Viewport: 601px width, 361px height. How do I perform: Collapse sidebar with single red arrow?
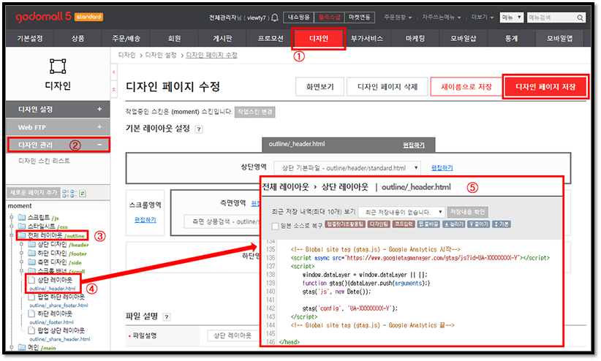coord(114,72)
